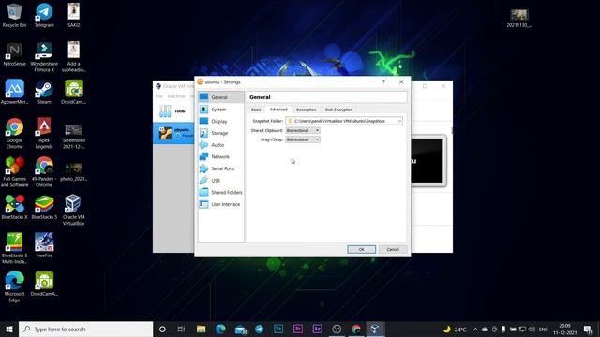
Task: Open the Telegram desktop shortcut
Action: click(44, 15)
